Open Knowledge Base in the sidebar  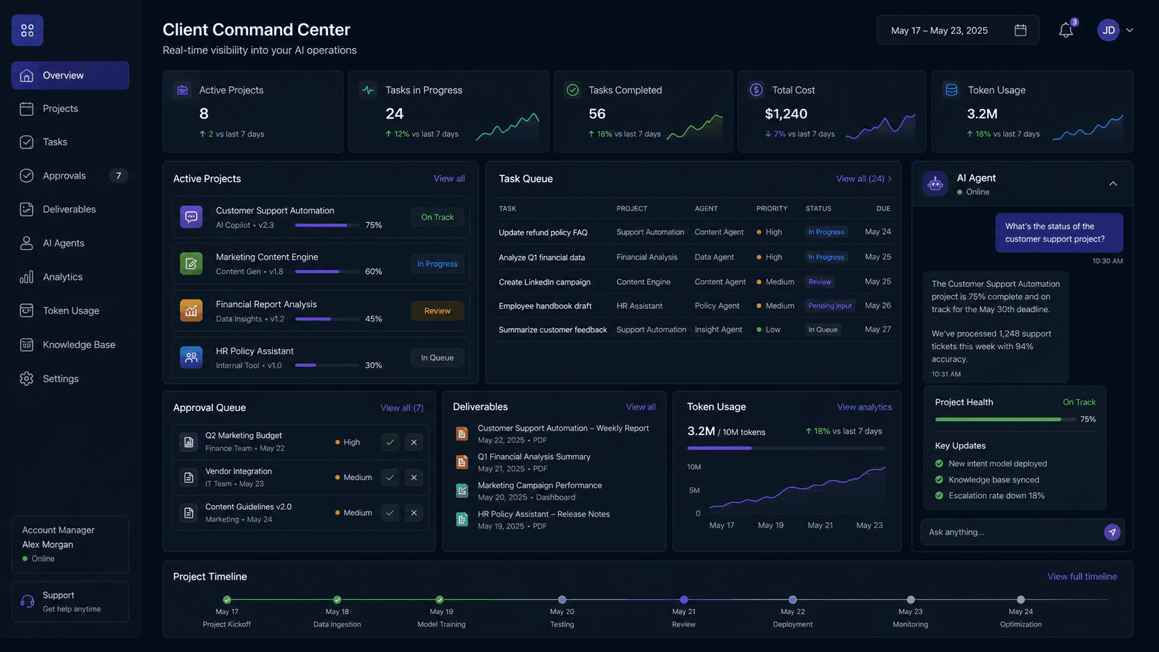pyautogui.click(x=70, y=344)
